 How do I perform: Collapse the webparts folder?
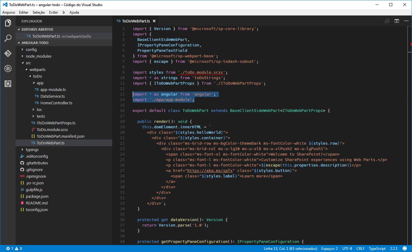coord(64,69)
